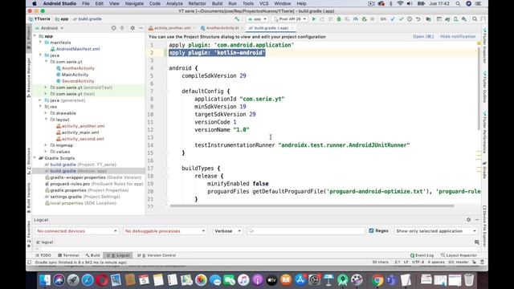The height and width of the screenshot is (289, 514).
Task: Click the Logcat search input field
Action: click(x=306, y=231)
